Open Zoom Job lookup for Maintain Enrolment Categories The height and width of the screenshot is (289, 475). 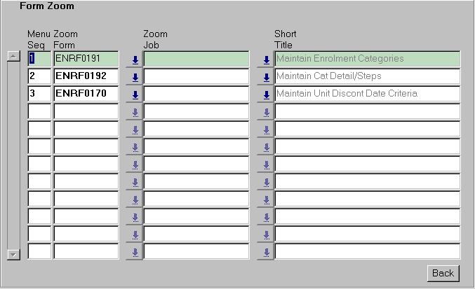coord(266,59)
